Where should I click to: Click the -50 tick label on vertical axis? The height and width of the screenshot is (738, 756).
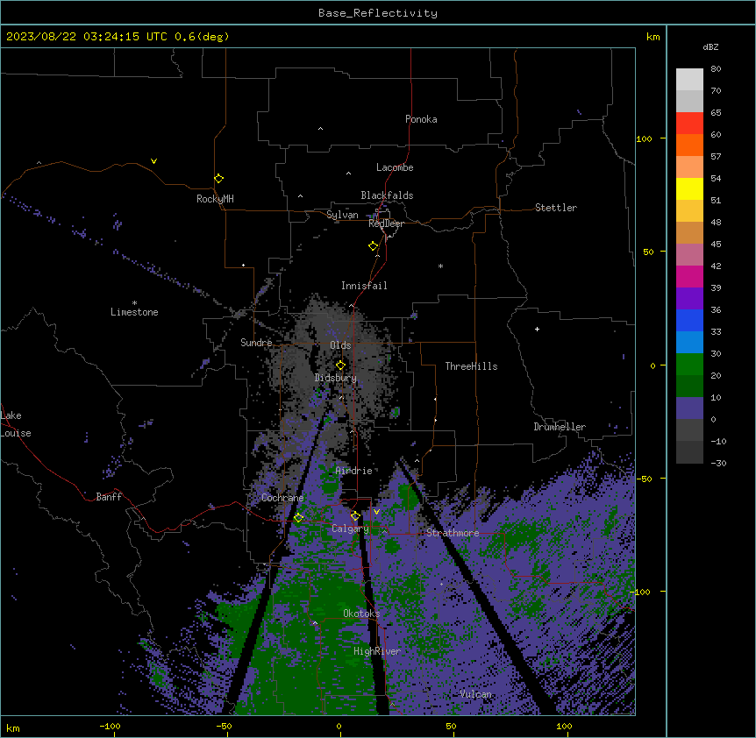point(644,479)
